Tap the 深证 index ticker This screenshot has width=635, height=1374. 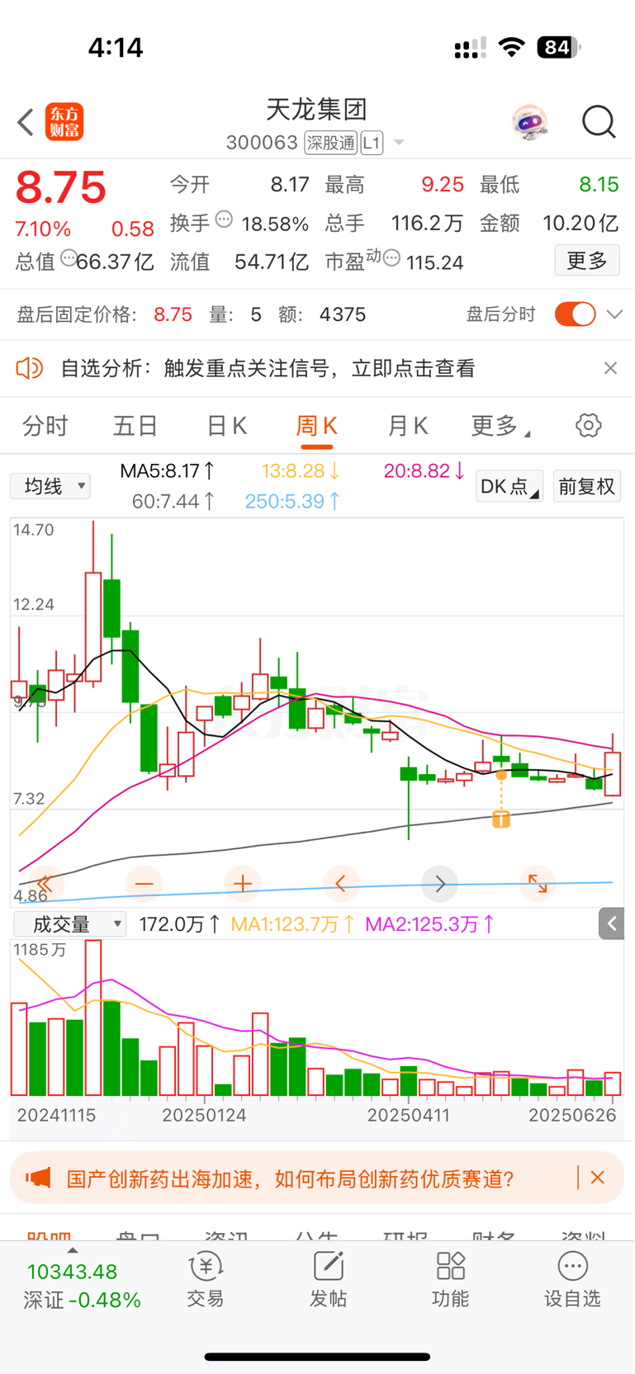point(82,1287)
